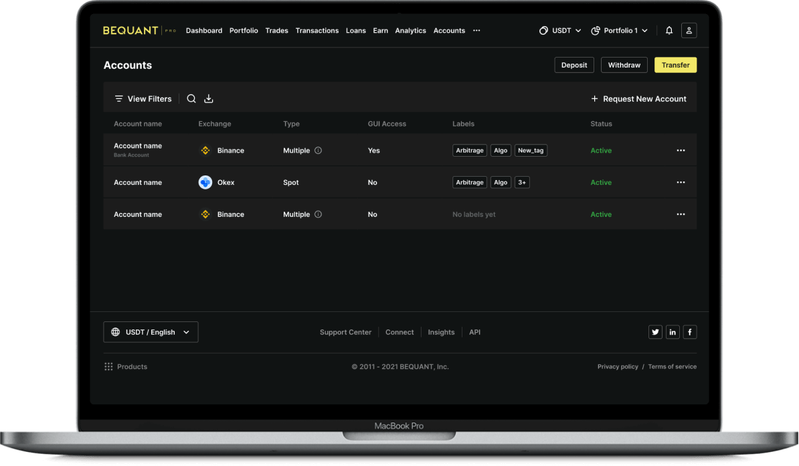Open the USDT / English language dropdown
This screenshot has height=466, width=799.
click(x=151, y=332)
